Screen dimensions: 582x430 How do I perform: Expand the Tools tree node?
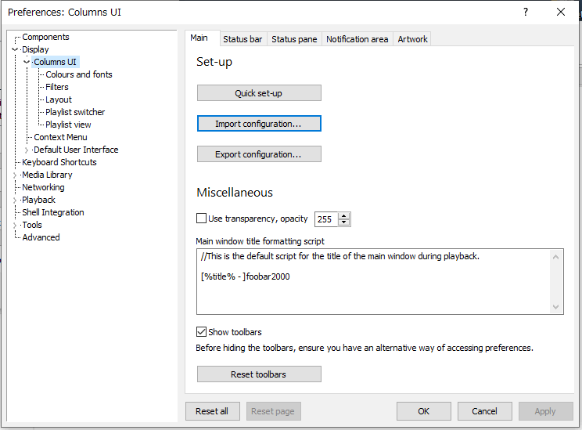15,226
